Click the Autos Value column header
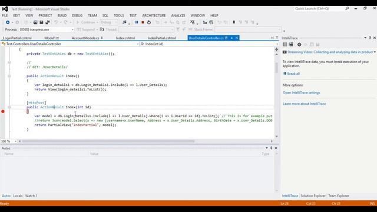The image size is (377, 212). point(94,154)
